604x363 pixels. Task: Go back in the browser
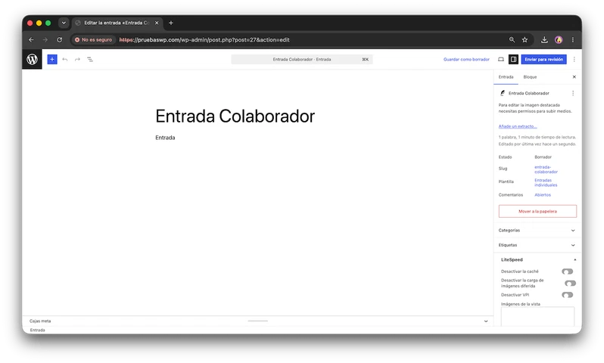31,39
